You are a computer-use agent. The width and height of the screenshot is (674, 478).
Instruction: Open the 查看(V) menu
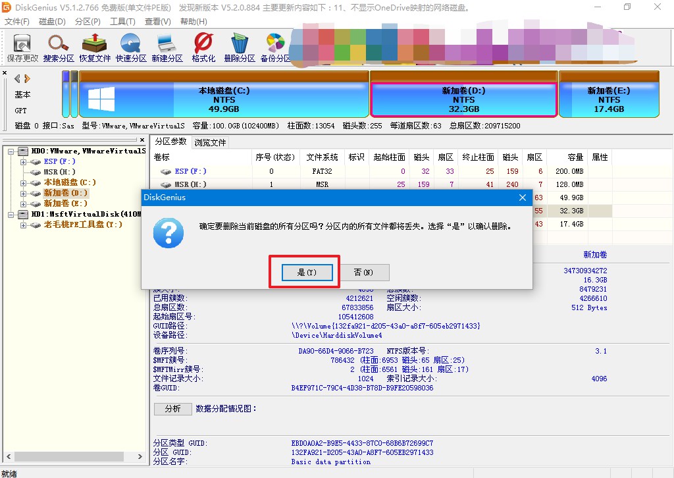[158, 22]
